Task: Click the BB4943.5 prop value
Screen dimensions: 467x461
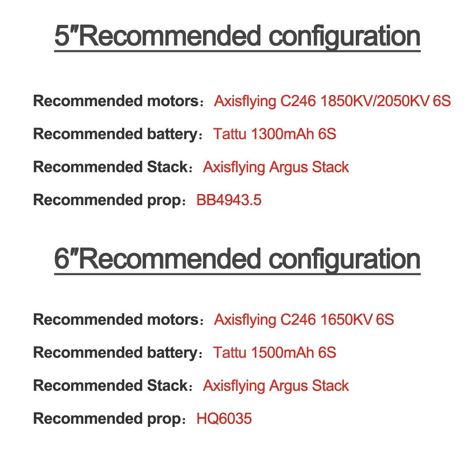Action: pos(229,200)
